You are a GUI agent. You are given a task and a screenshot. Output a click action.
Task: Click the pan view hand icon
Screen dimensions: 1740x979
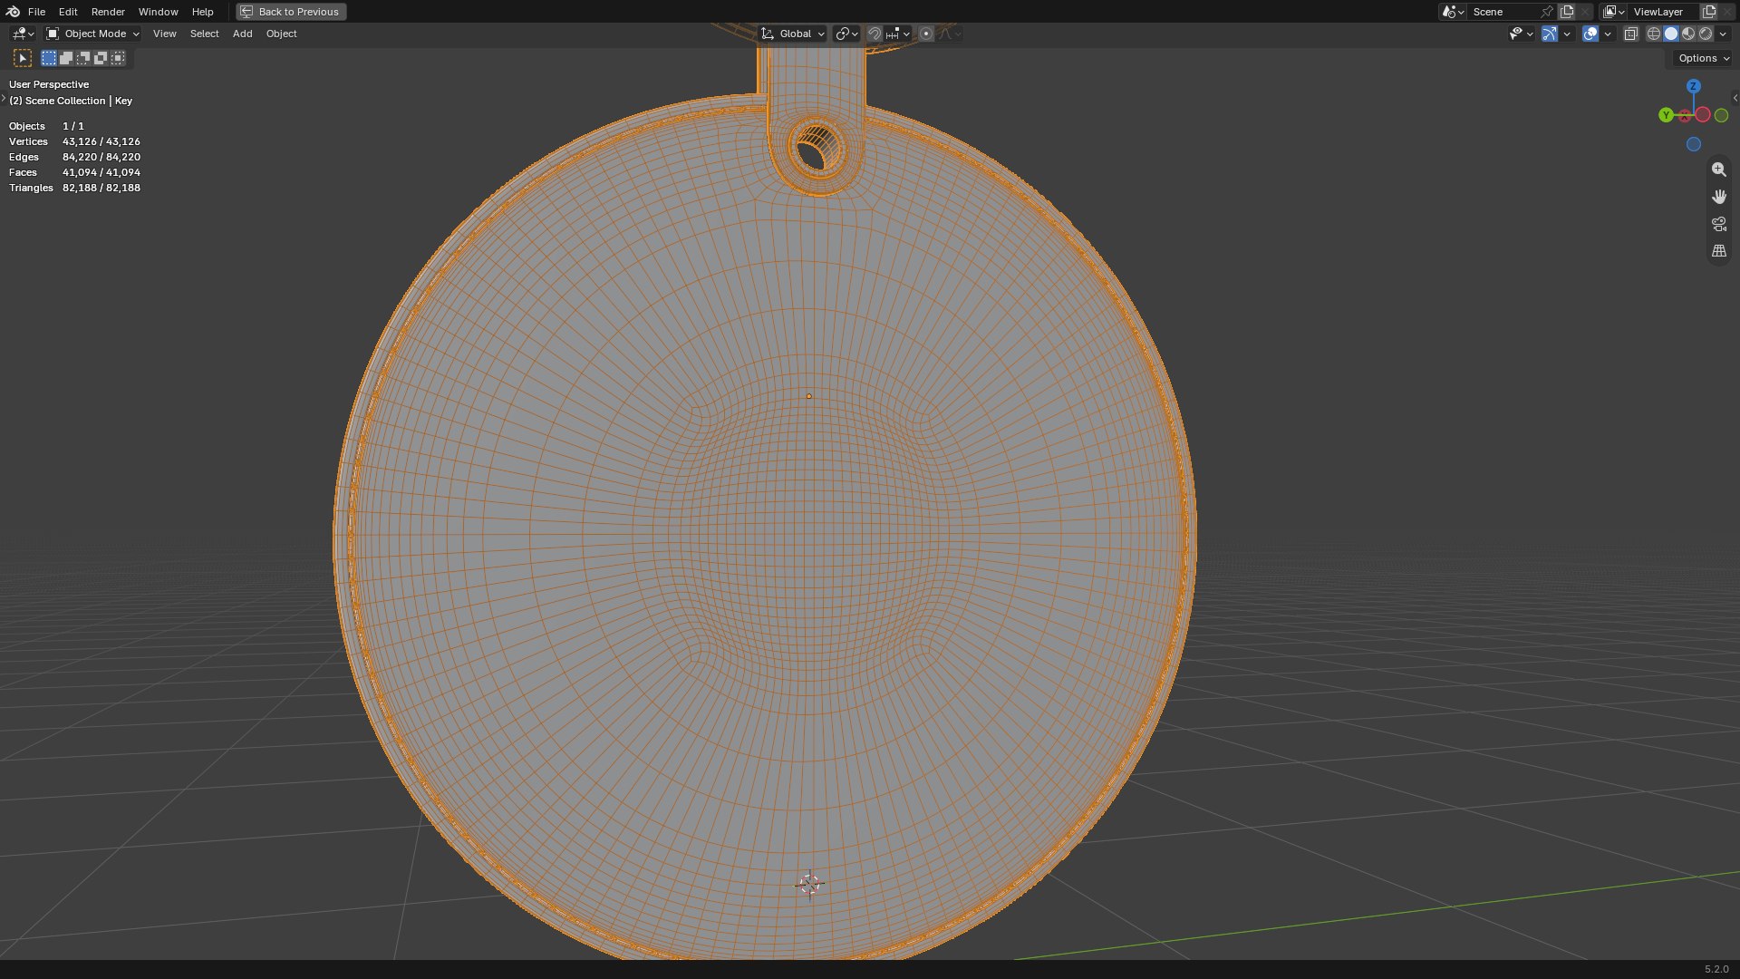coord(1719,197)
